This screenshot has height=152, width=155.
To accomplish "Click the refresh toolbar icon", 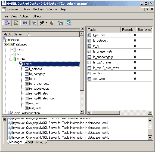I will [16, 23].
